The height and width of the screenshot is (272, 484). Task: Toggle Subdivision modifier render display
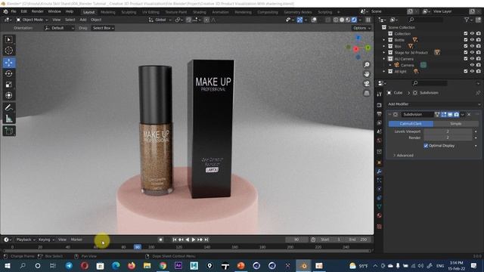(457, 114)
